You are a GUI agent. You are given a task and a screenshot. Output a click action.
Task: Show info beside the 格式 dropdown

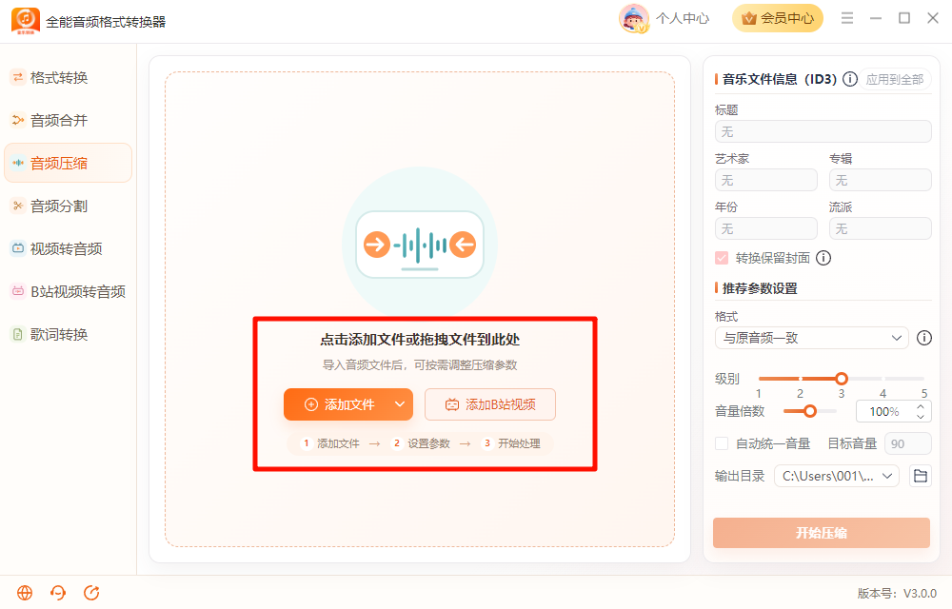924,338
